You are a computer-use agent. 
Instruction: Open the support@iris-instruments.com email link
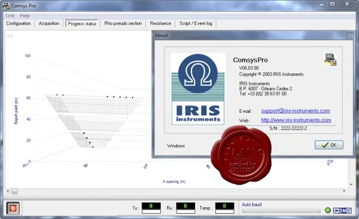(x=296, y=111)
